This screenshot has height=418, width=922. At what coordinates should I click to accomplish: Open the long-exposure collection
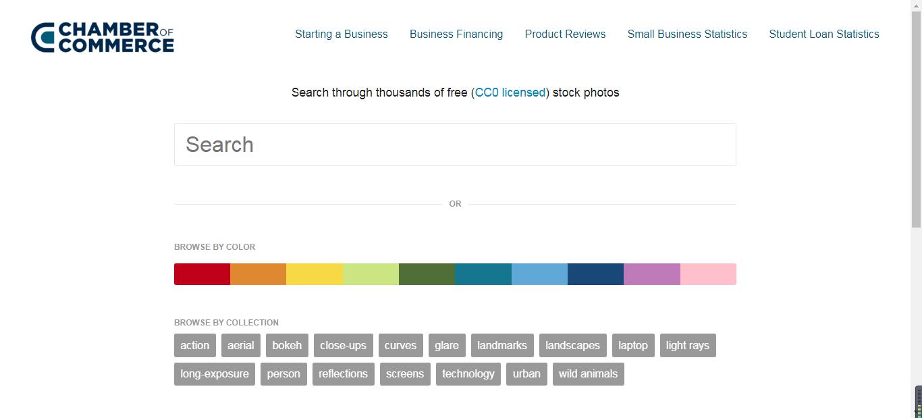point(215,373)
